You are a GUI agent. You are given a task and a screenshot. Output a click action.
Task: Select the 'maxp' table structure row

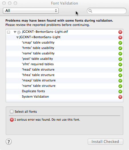tap(64, 81)
